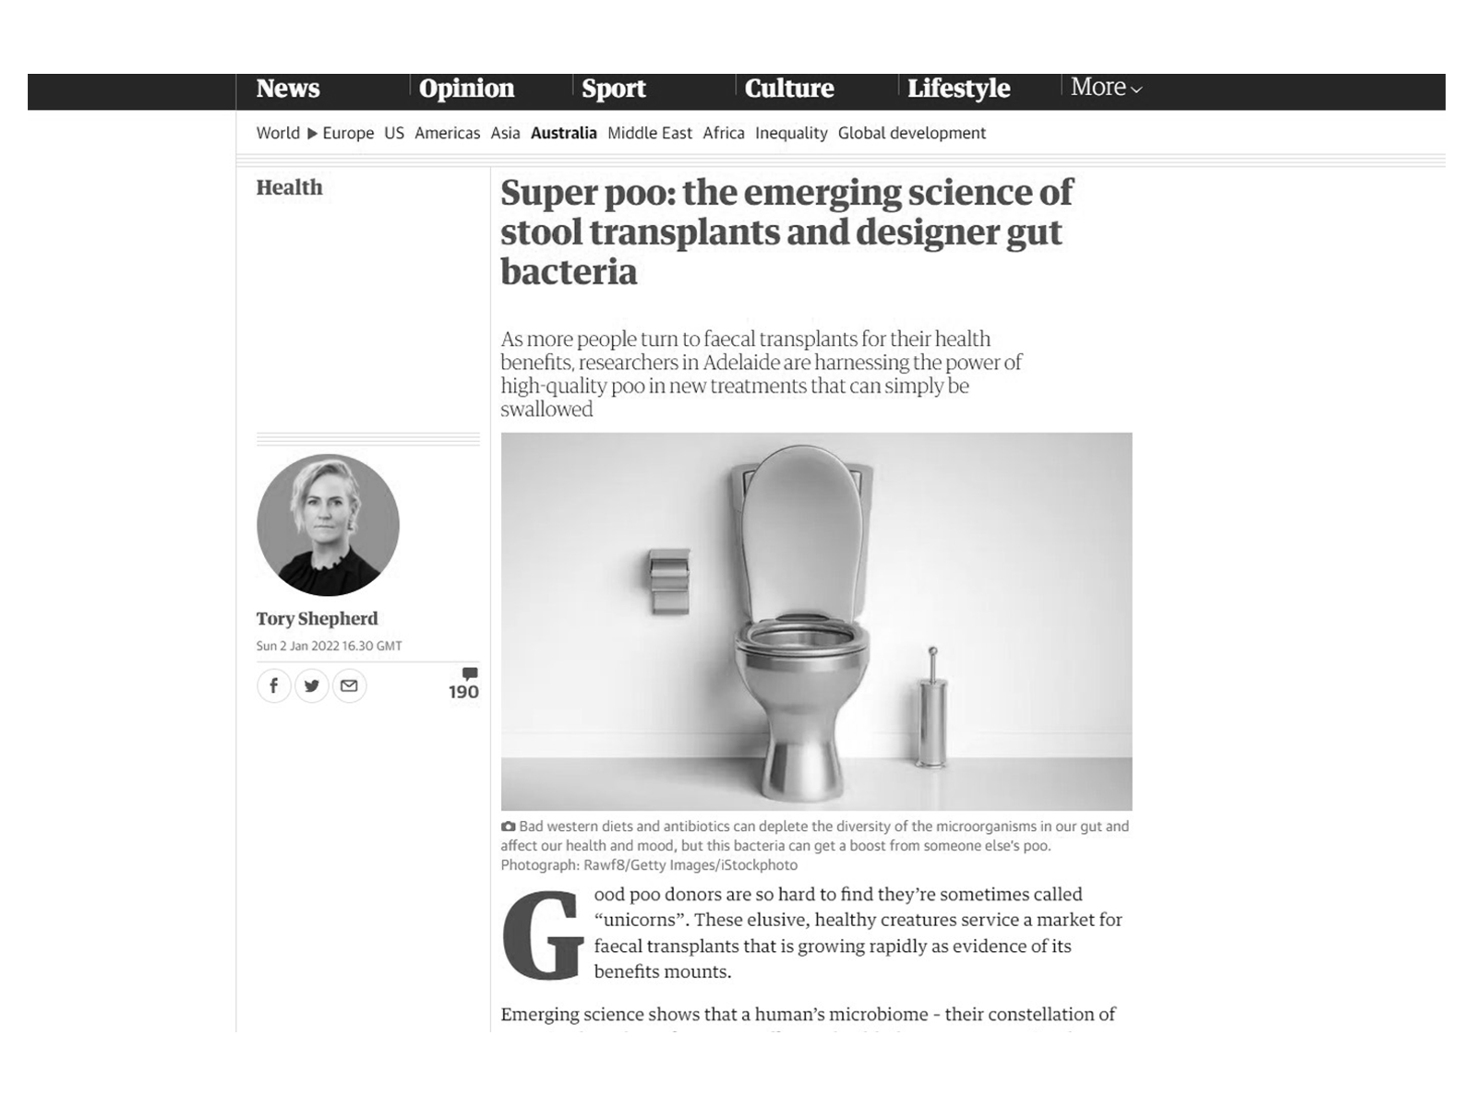Select Australia in the sub-navigation

(x=564, y=133)
